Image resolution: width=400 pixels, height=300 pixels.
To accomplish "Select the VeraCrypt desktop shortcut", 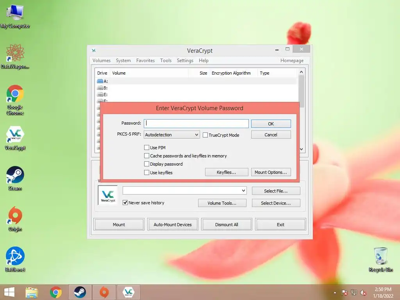I will click(x=15, y=138).
